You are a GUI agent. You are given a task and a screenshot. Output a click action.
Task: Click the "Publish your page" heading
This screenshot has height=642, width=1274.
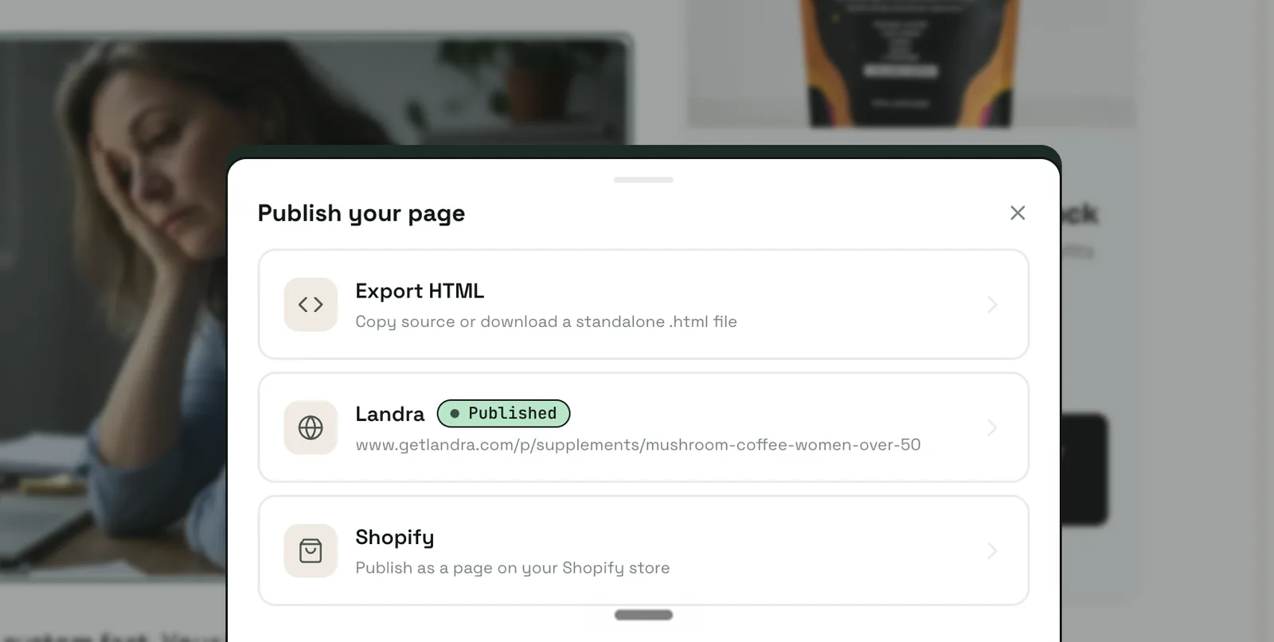coord(361,214)
